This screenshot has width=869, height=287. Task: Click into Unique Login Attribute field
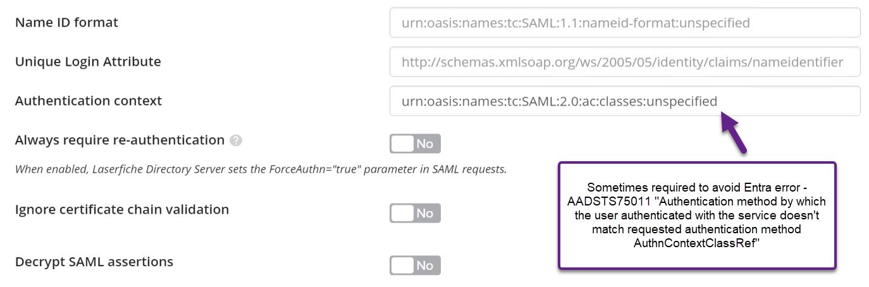coord(625,62)
